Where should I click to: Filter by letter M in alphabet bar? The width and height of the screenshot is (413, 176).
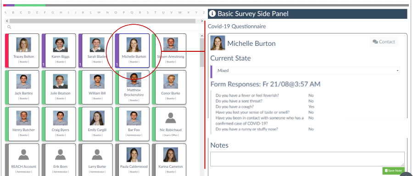click(99, 12)
